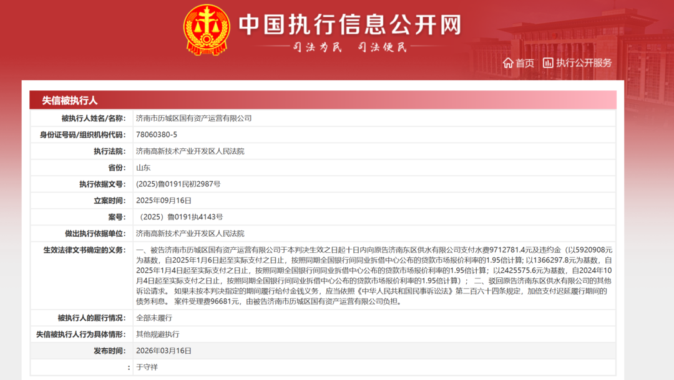The image size is (674, 380).
Task: Select case number (2025)鲁0191执4143号
Action: coord(181,217)
